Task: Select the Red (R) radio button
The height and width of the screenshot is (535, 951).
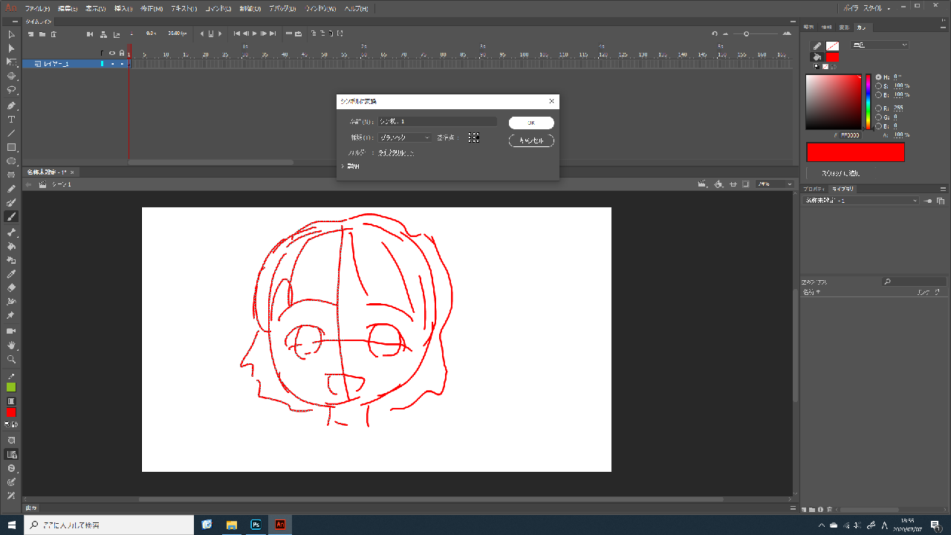Action: [879, 108]
